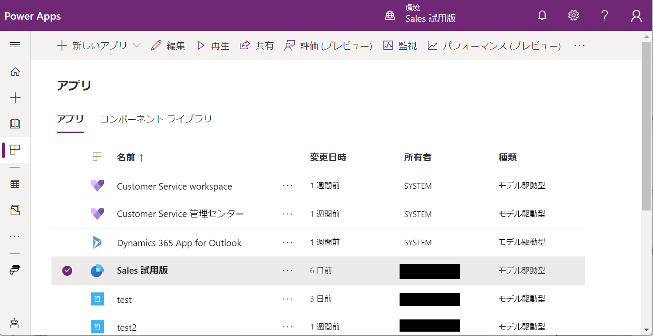Click 監視 (Monitor) in the toolbar

click(x=400, y=45)
